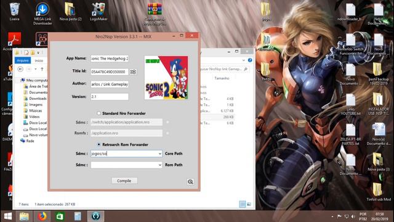Image resolution: width=394 pixels, height=222 pixels.
Task: Open the green Excel-style taskbar app
Action: coord(60,216)
